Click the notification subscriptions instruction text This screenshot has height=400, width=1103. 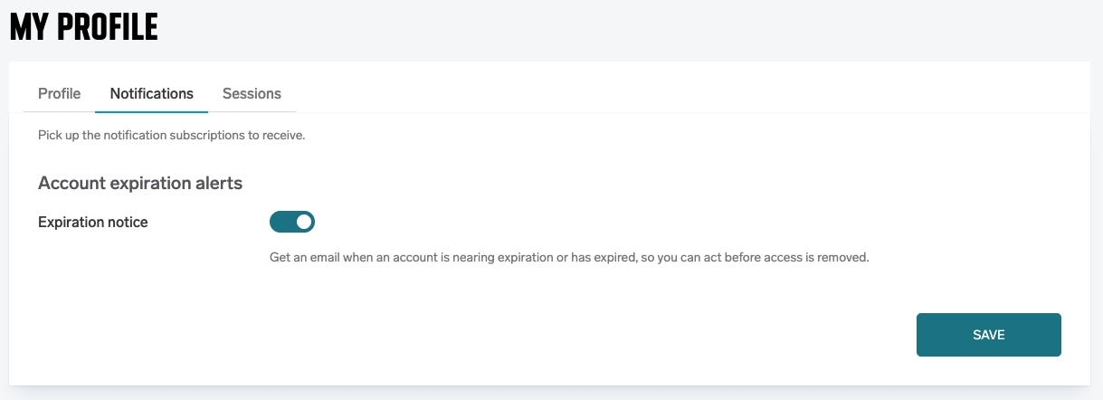click(171, 136)
